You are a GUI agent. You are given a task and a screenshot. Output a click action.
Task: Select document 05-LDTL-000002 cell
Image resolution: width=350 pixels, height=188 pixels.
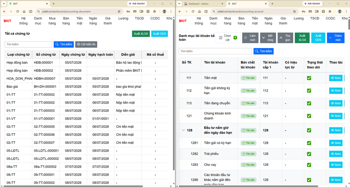click(x=46, y=159)
